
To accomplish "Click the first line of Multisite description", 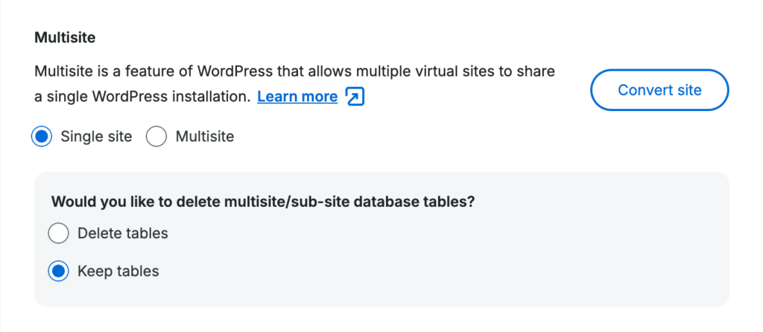I will coord(294,73).
